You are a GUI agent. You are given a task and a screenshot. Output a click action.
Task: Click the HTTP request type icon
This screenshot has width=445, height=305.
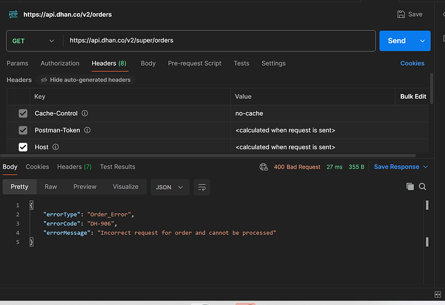(13, 14)
